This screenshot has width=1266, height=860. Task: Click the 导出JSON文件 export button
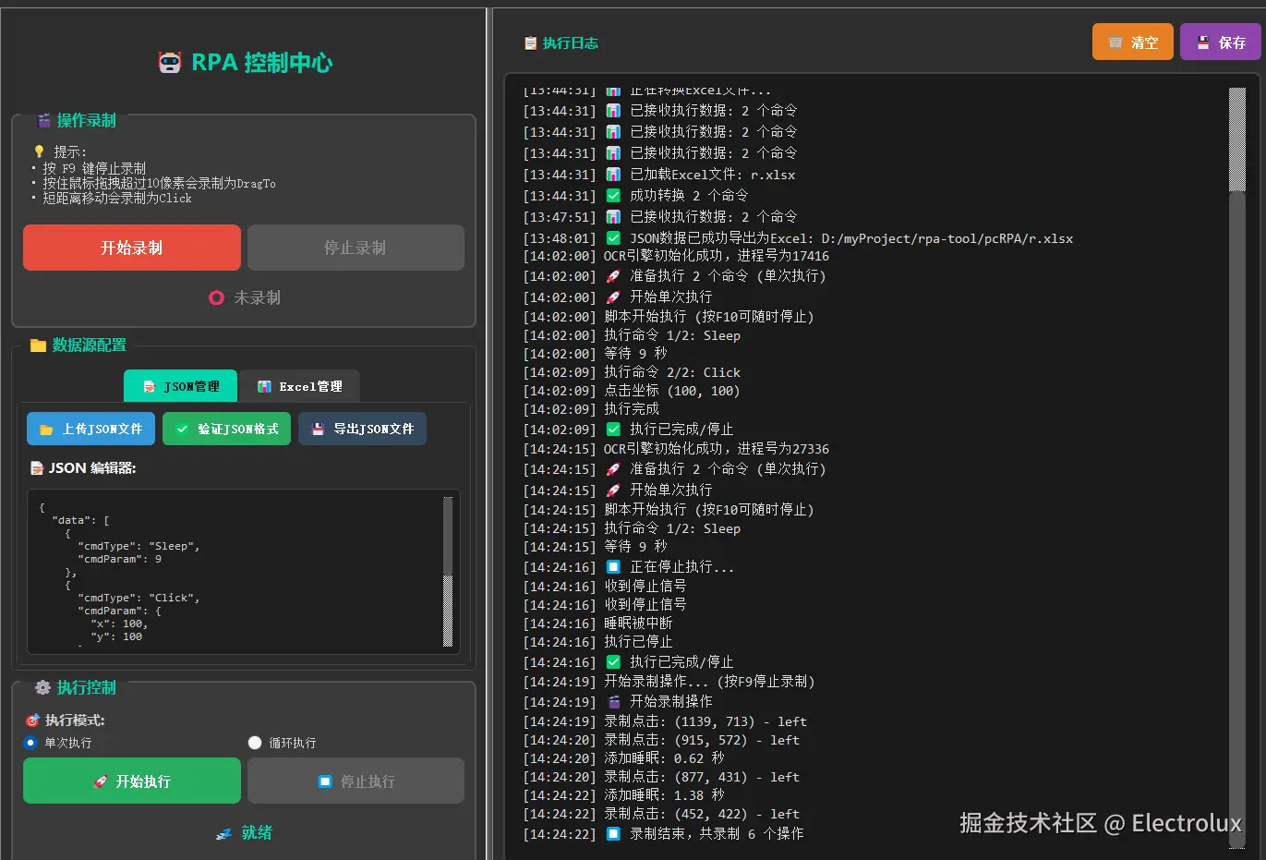pos(362,429)
